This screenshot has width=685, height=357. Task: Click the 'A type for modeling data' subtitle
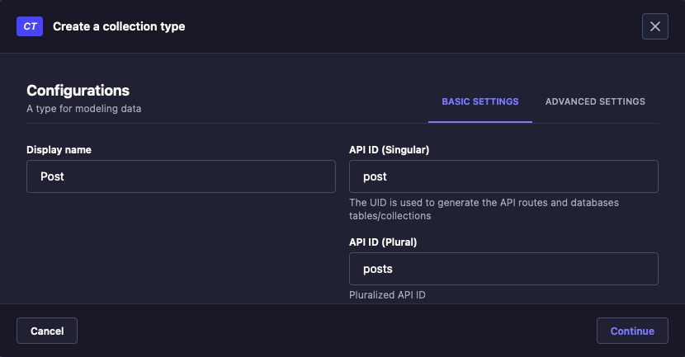(83, 109)
